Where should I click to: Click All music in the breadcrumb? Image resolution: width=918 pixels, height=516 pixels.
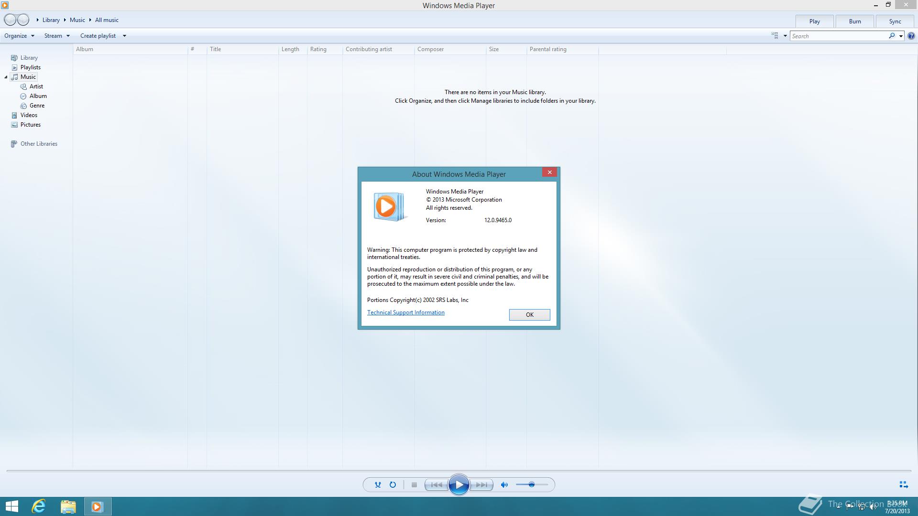(107, 20)
